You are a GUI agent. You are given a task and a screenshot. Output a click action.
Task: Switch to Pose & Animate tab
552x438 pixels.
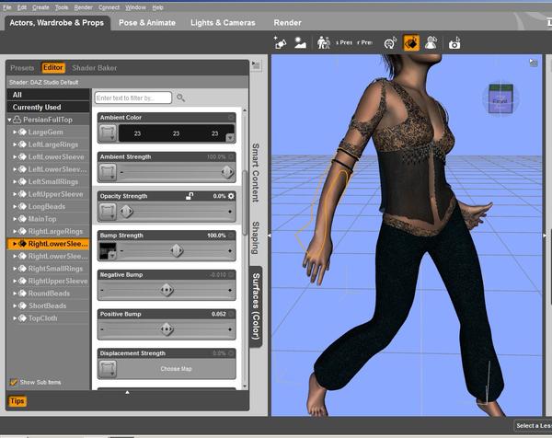tap(147, 22)
